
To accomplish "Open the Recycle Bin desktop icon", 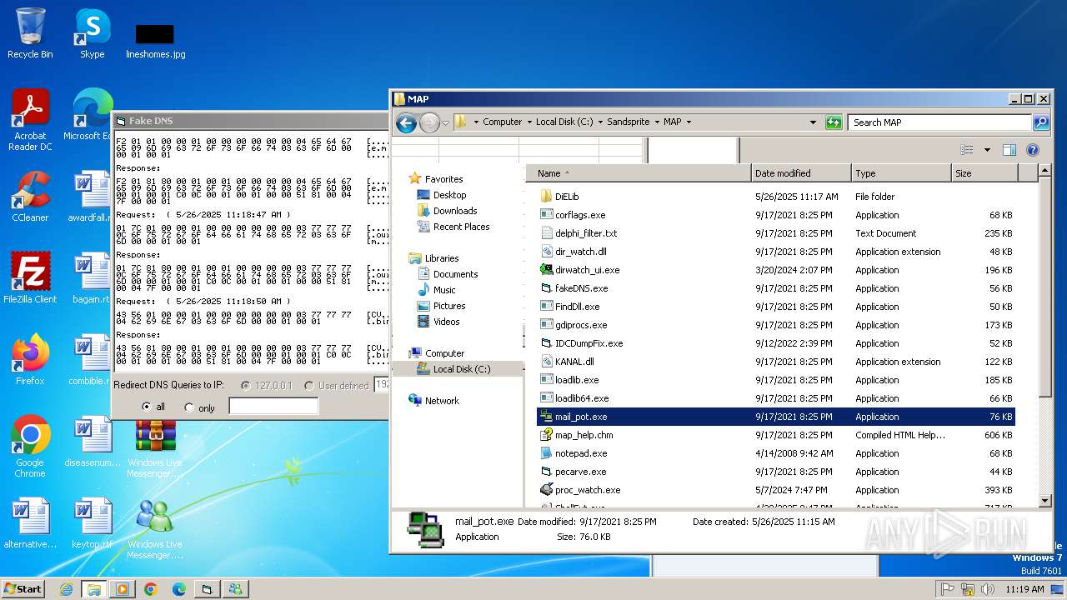I will [30, 33].
